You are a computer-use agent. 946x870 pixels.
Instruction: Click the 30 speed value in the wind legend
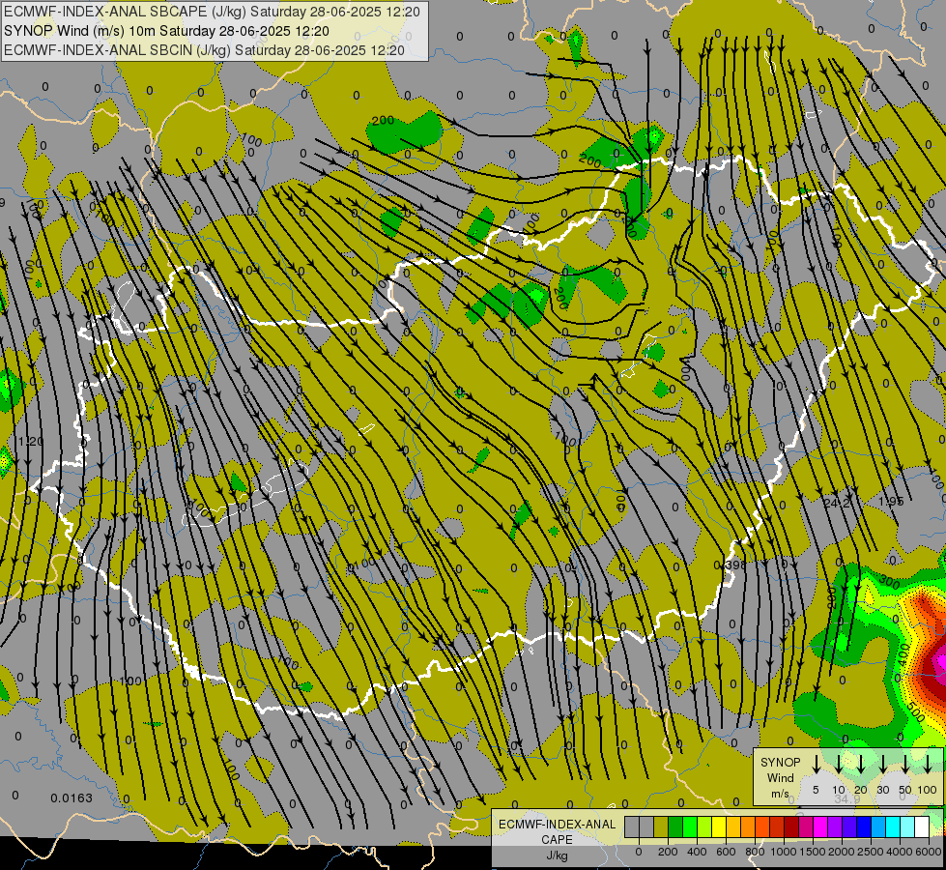(882, 790)
